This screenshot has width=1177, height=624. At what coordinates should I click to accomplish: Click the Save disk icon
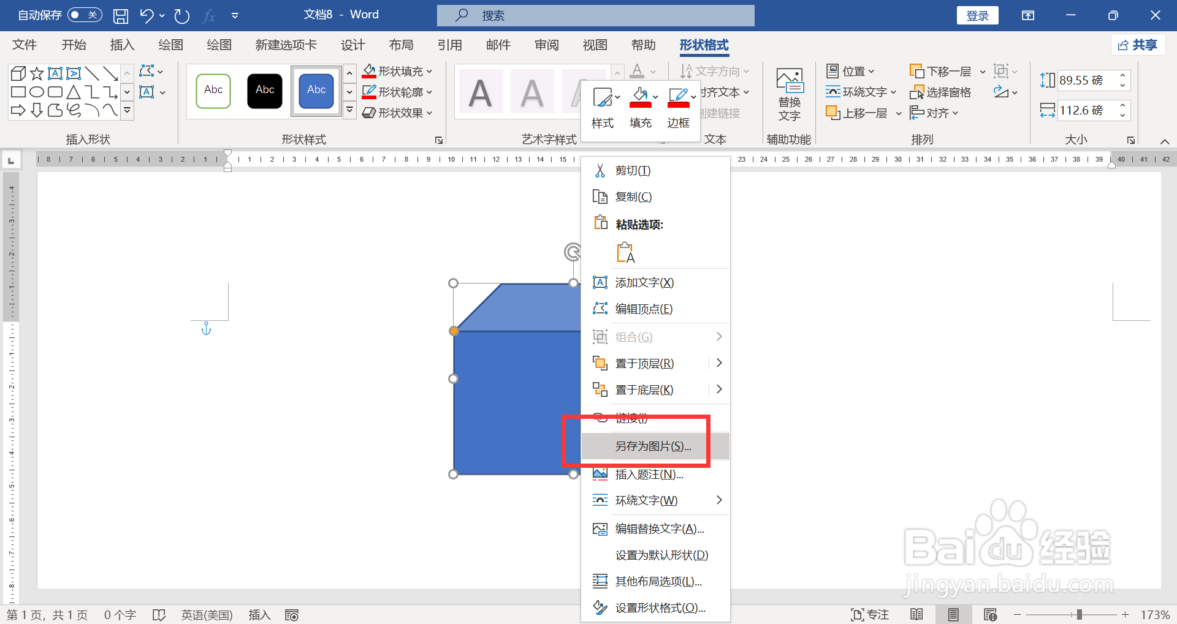pyautogui.click(x=121, y=15)
